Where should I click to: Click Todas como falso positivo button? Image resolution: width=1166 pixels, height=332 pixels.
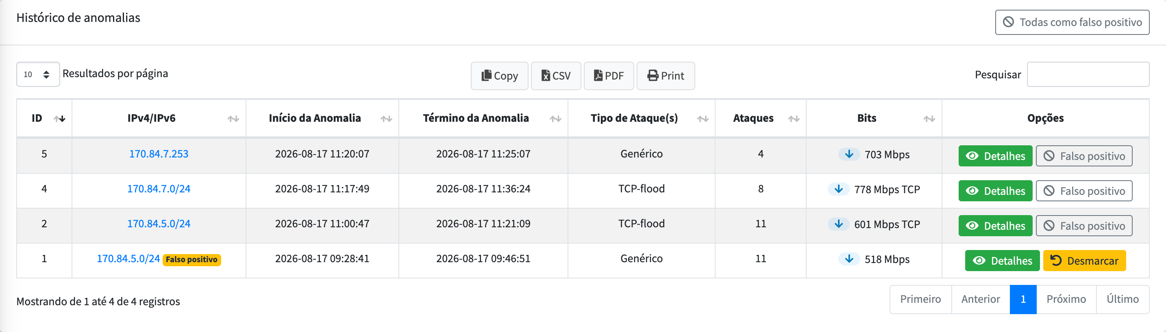[1072, 22]
